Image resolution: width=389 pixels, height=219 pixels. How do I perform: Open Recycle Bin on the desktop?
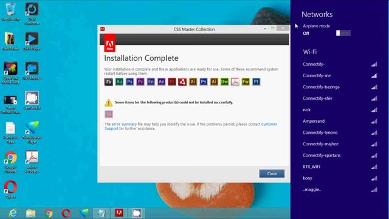point(10,12)
